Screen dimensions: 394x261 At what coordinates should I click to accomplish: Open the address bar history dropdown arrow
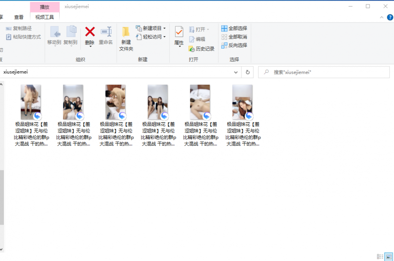click(236, 72)
